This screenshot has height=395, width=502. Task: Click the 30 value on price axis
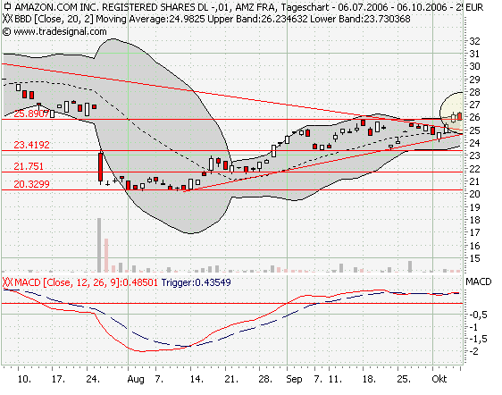474,66
